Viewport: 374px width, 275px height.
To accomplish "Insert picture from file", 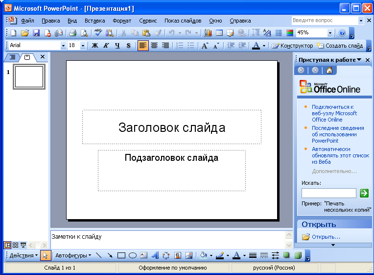I will point(189,255).
